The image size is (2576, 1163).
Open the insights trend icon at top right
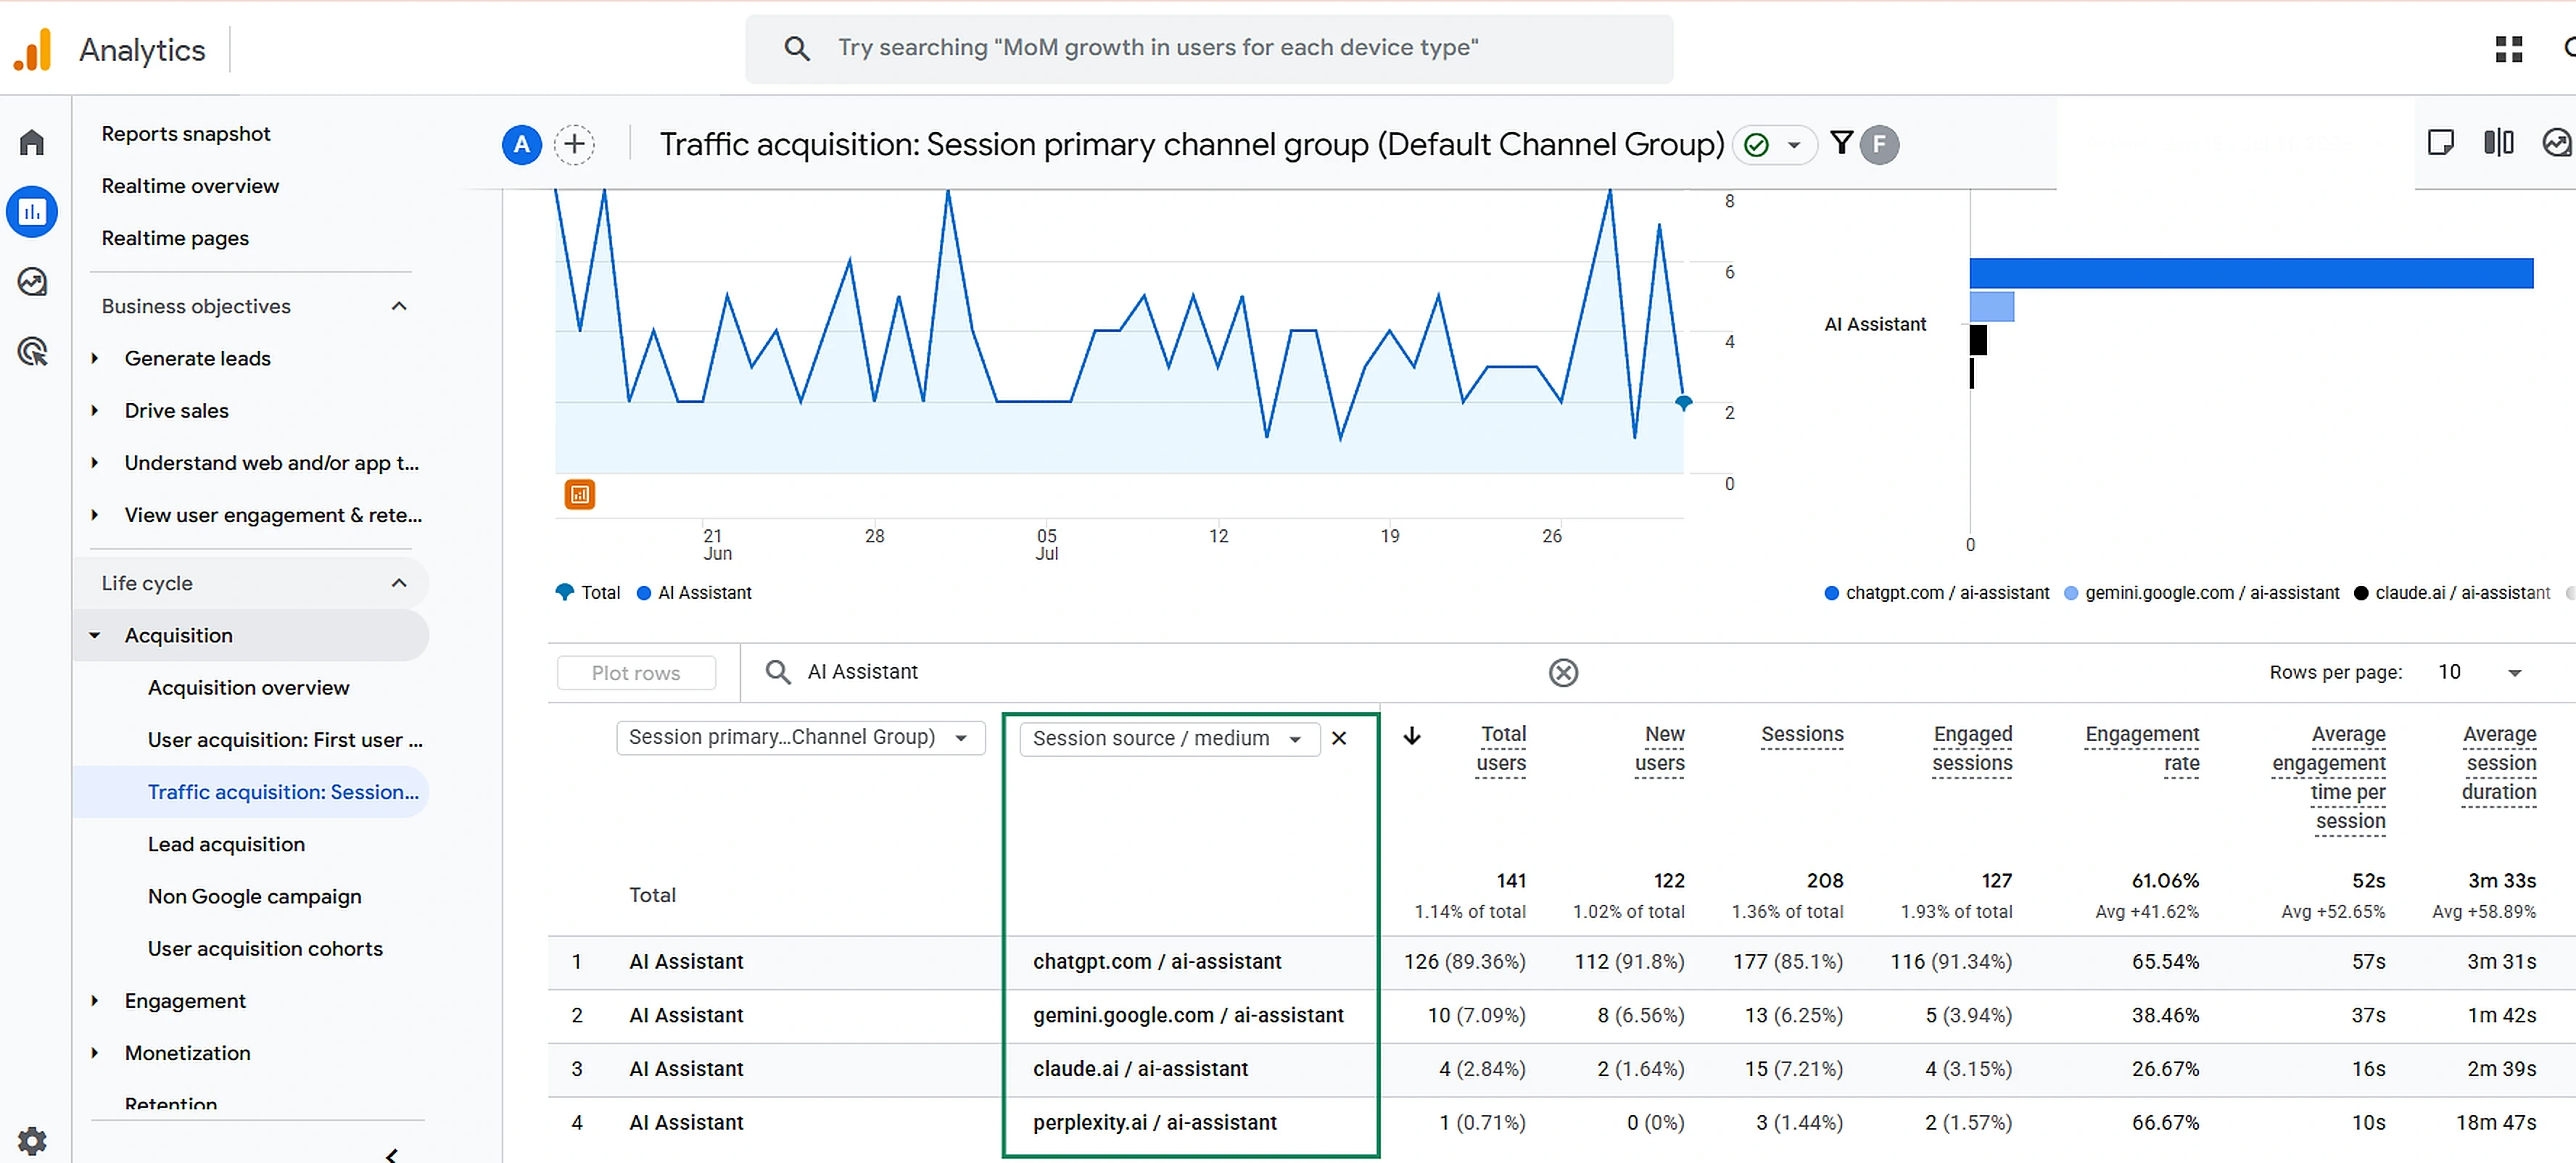coord(2557,143)
